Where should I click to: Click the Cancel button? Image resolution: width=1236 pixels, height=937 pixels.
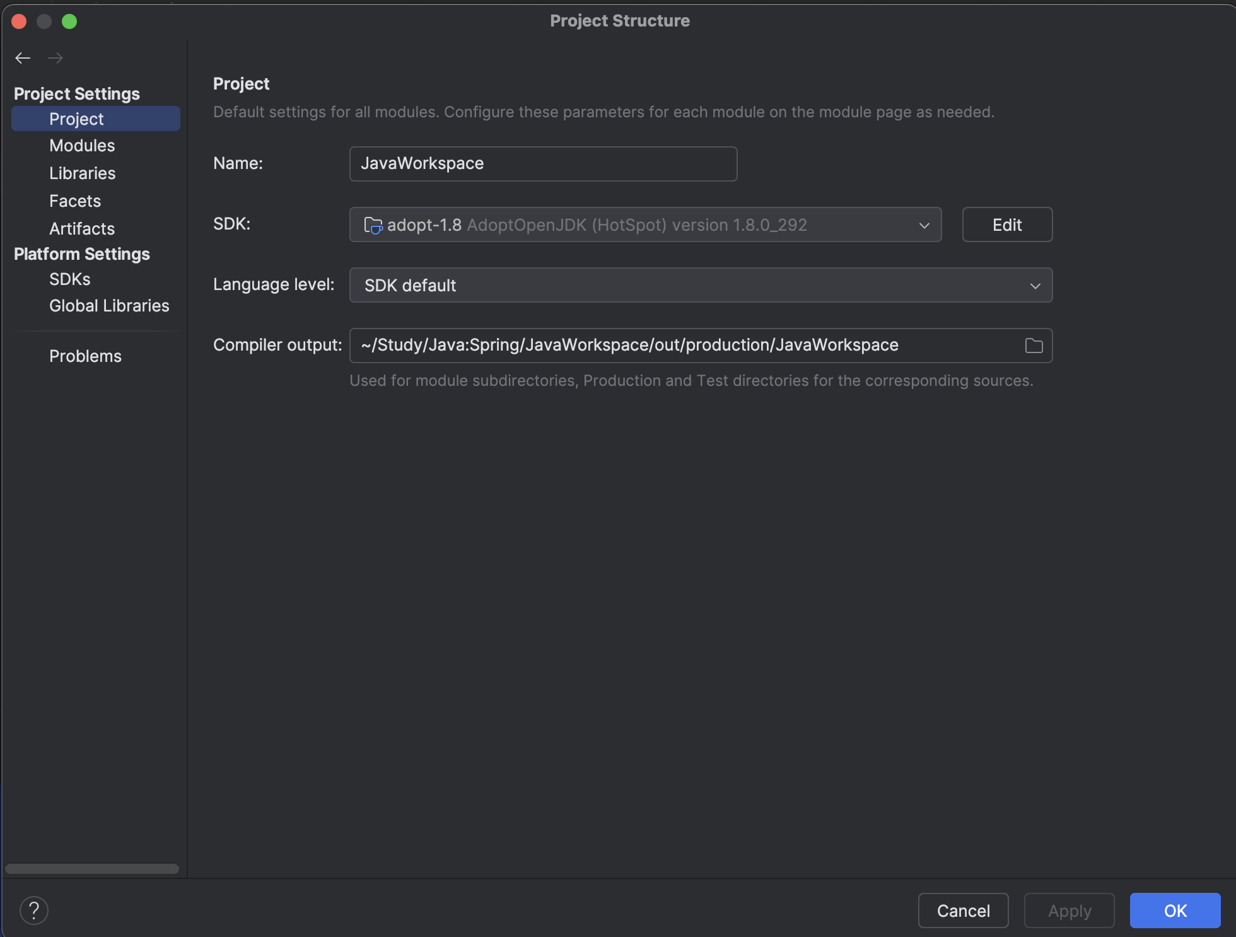963,911
